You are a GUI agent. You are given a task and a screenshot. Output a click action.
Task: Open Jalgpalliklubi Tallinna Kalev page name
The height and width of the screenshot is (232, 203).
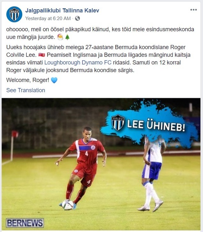[x=62, y=11]
